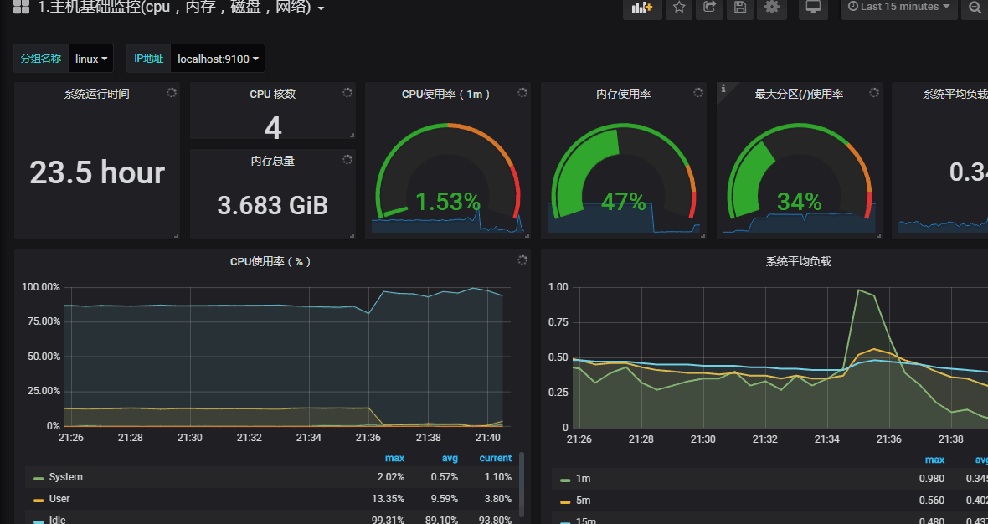
Task: Open CPU 核数 panel title menu
Action: [x=272, y=95]
